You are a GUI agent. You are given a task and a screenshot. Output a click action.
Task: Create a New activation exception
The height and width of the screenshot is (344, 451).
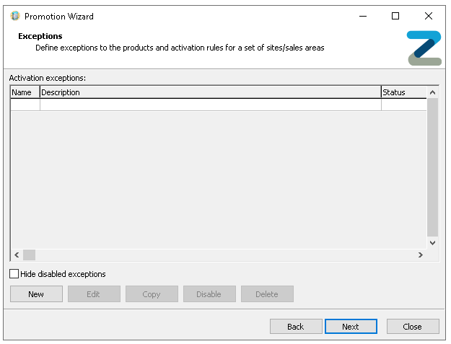pos(36,294)
